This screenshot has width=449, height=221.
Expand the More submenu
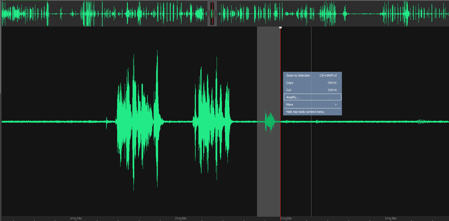point(312,104)
